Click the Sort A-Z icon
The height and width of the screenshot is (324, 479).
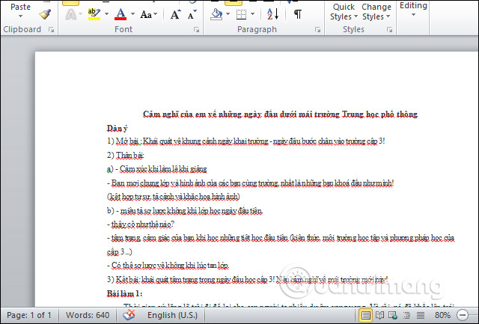coord(272,14)
